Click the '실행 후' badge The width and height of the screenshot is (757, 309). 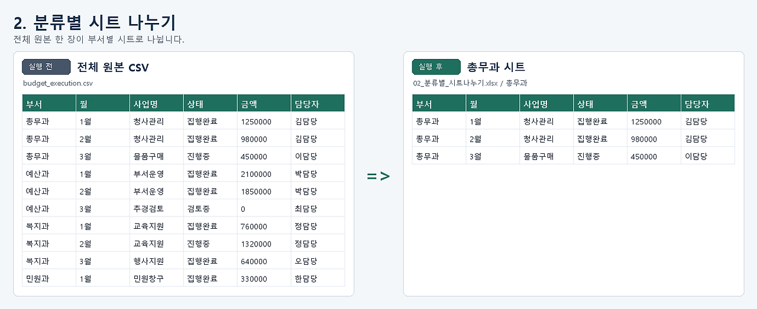click(436, 67)
